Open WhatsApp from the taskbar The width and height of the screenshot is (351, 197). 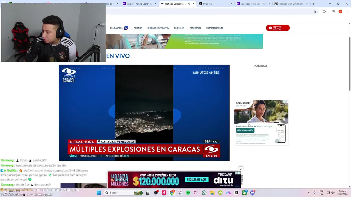(204, 193)
